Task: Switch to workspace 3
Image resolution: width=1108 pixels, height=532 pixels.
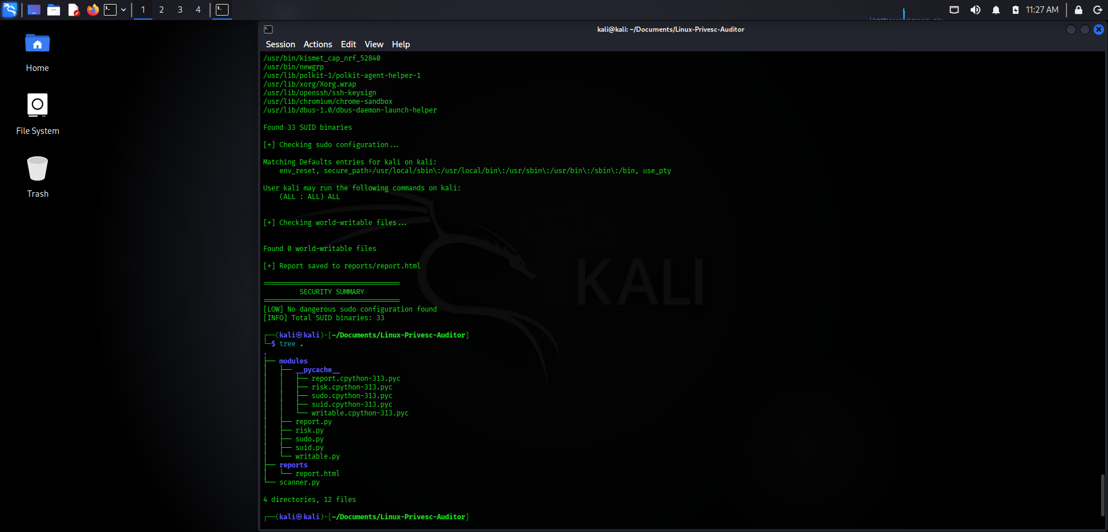Action: (180, 10)
